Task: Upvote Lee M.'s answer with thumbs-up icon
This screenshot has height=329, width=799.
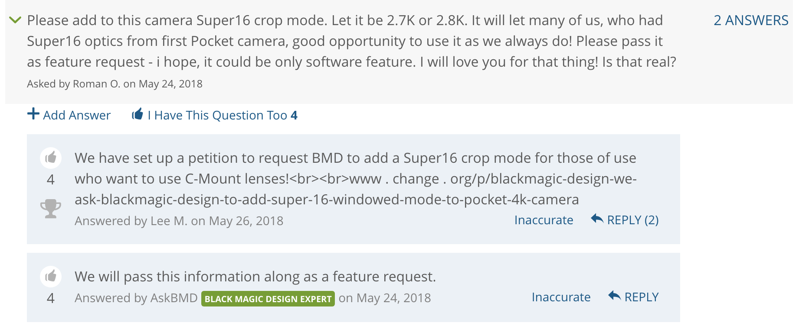Action: pos(51,158)
